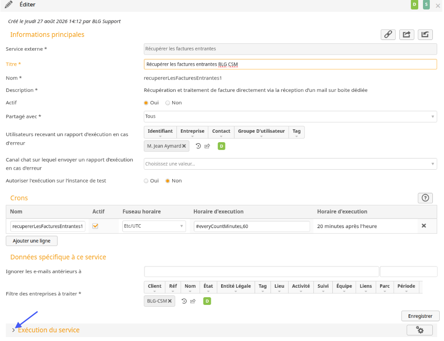Image resolution: width=444 pixels, height=341 pixels.
Task: Open the Groupe D'utilisateur filter tab
Action: point(262,132)
